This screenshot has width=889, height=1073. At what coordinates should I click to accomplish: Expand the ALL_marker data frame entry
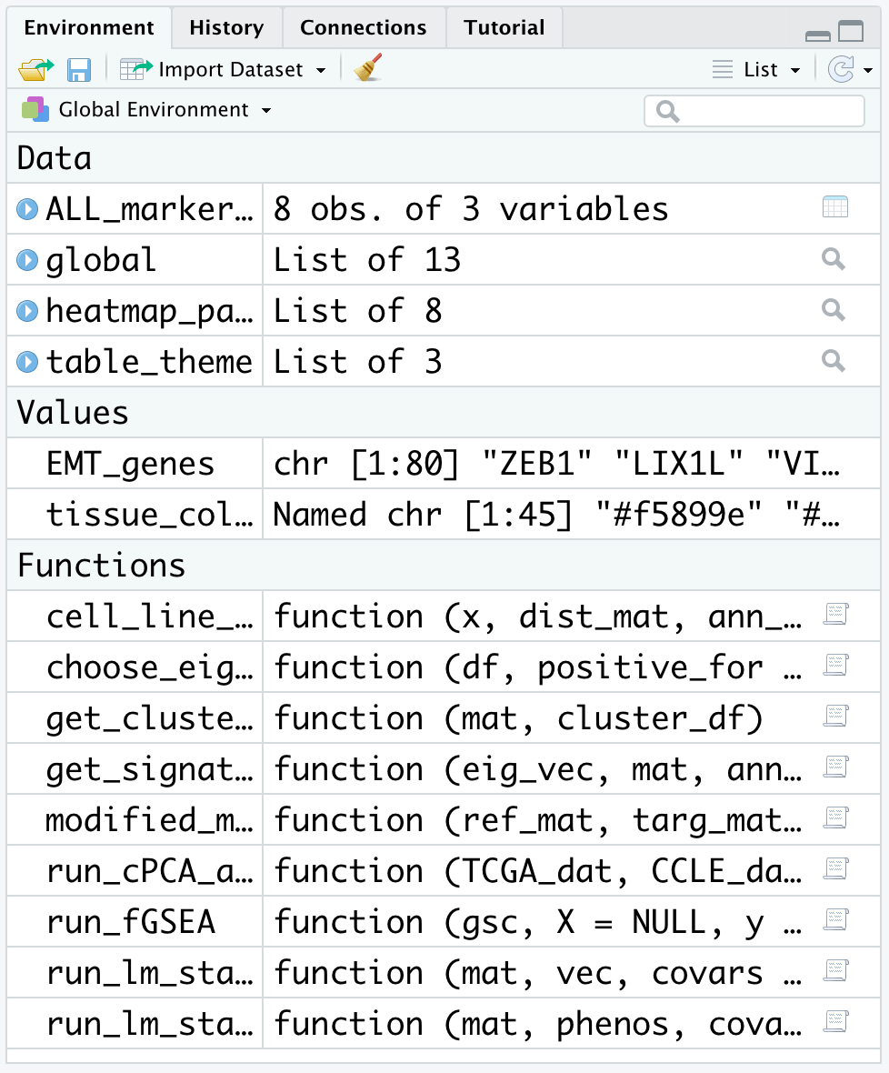(27, 209)
